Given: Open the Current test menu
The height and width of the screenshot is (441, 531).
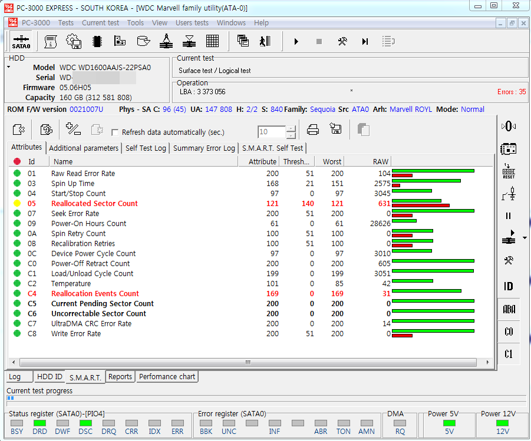Looking at the screenshot, I should click(x=100, y=23).
